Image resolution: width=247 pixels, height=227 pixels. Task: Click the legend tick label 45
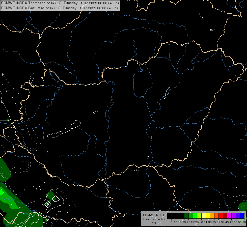tap(231, 222)
